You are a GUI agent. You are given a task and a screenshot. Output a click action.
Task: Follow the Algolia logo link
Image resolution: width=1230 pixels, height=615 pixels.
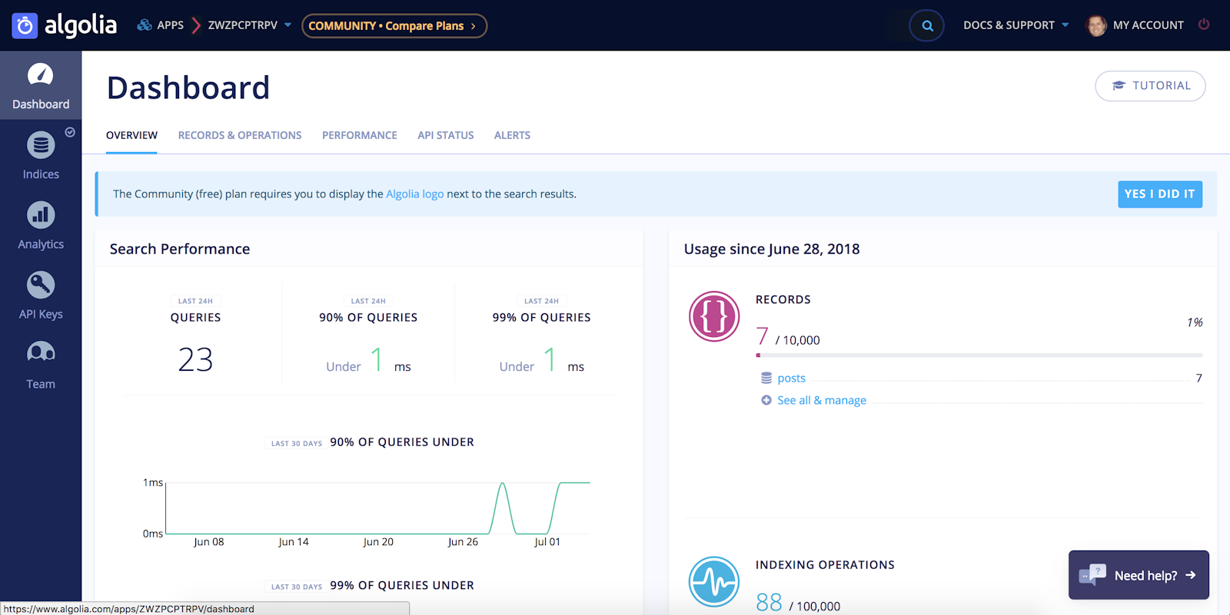[415, 194]
